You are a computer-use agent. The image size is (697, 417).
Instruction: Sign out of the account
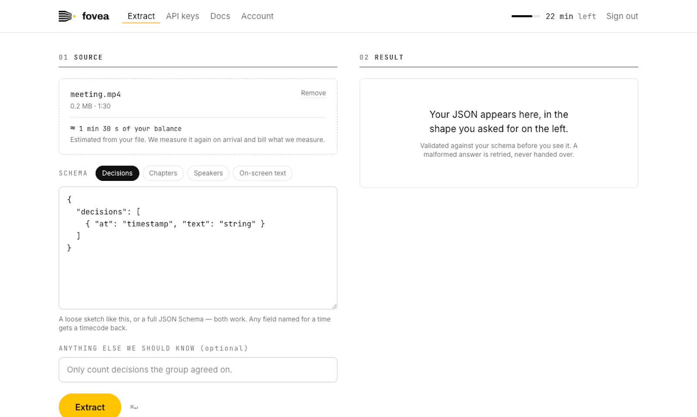click(622, 16)
